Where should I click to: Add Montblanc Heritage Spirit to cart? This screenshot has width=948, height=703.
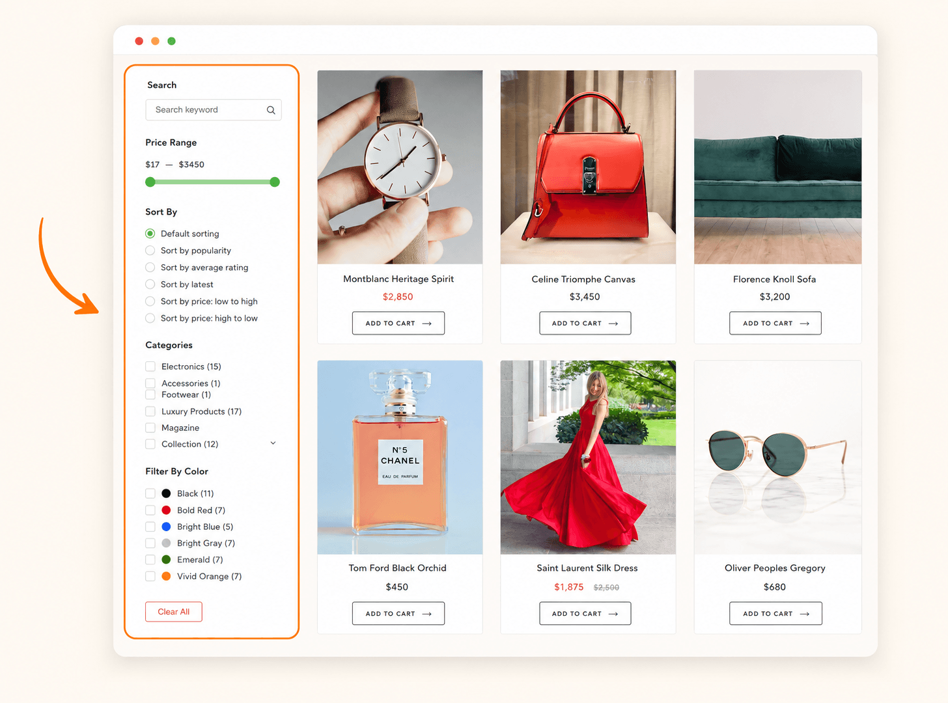[x=398, y=324]
